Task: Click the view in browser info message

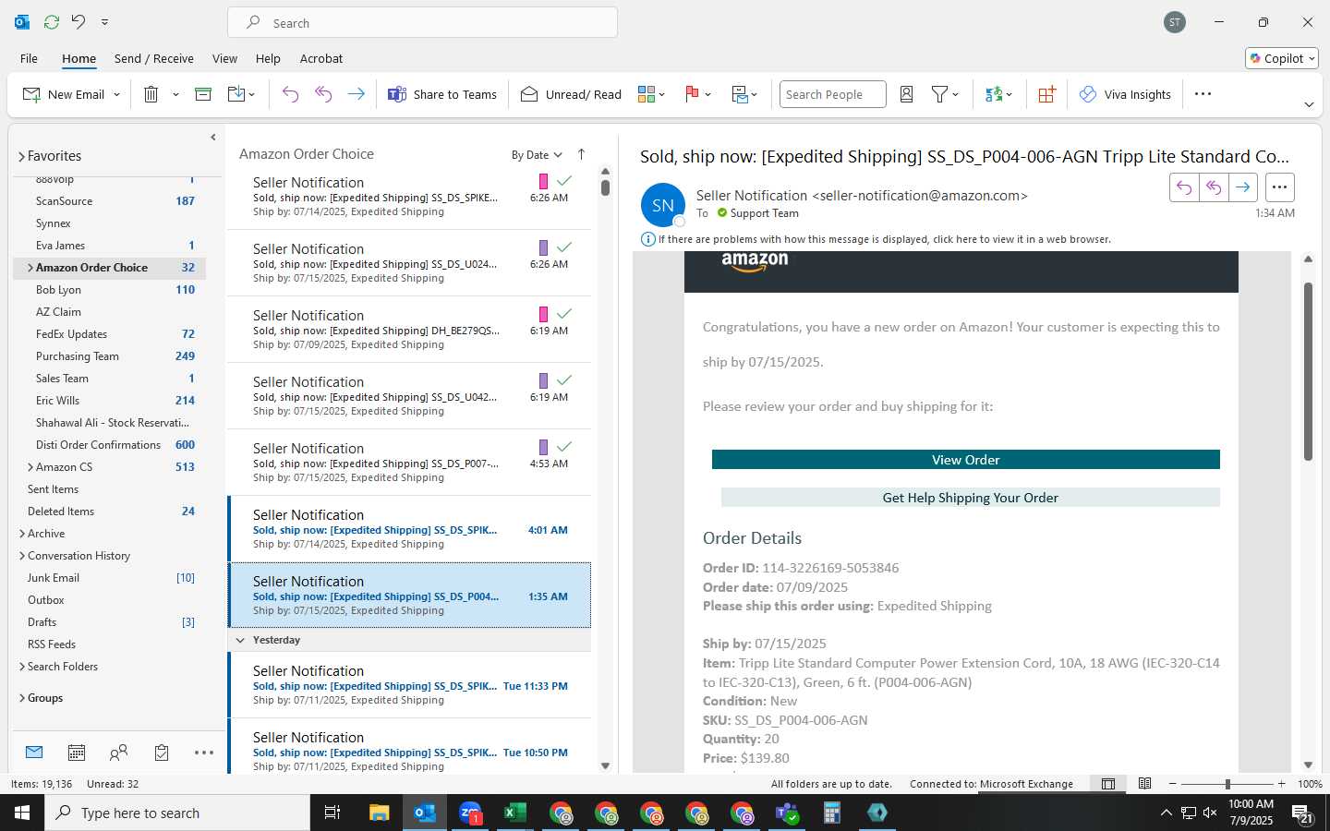Action: [x=884, y=239]
